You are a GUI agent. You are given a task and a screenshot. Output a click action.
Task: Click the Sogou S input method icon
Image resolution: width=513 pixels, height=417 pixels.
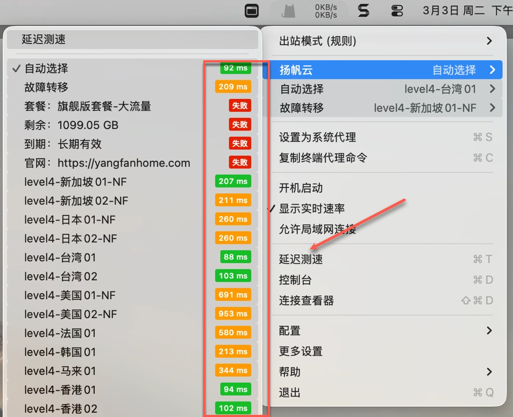click(x=364, y=11)
